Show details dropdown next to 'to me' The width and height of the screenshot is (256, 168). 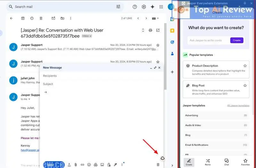click(x=29, y=99)
